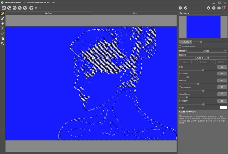Save strokes with down-arrow pencil icon
The width and height of the screenshot is (228, 154).
pyautogui.click(x=25, y=8)
